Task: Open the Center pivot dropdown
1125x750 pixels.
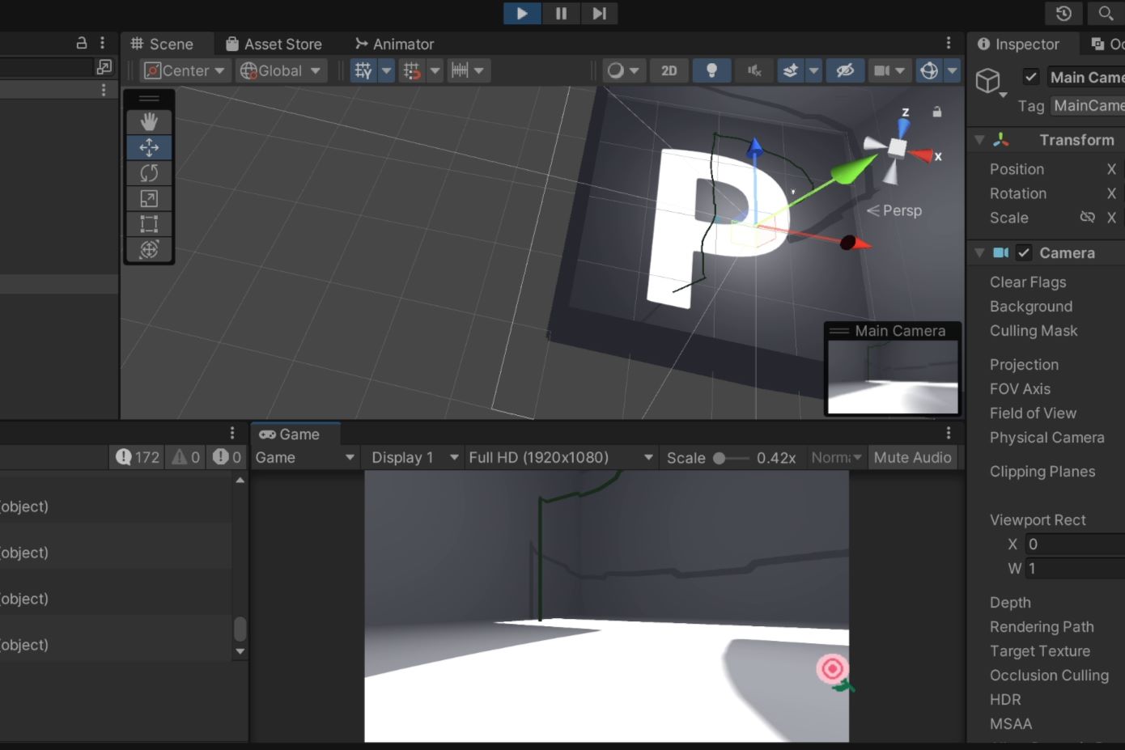Action: [x=185, y=70]
